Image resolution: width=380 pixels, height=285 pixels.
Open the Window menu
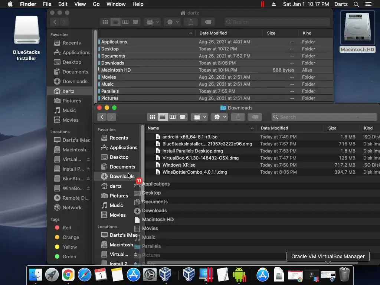116,4
